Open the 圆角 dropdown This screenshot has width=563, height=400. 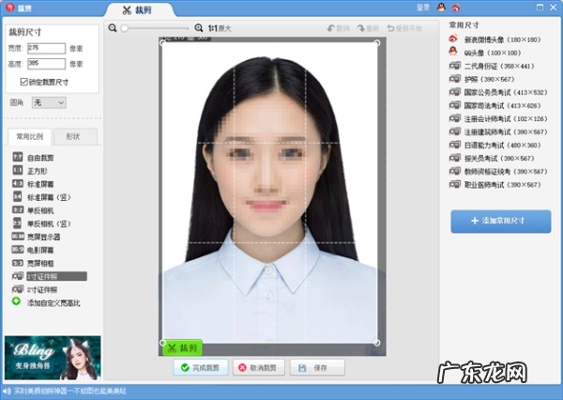pyautogui.click(x=47, y=101)
